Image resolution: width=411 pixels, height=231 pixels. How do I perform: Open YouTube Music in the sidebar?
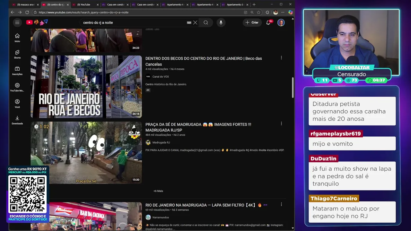[x=17, y=87]
